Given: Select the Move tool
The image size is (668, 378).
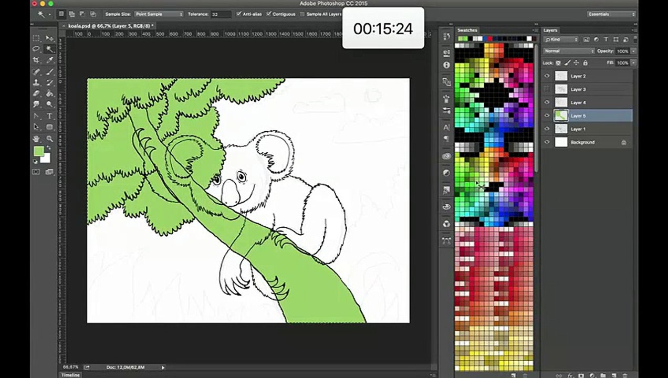Looking at the screenshot, I should coord(50,38).
